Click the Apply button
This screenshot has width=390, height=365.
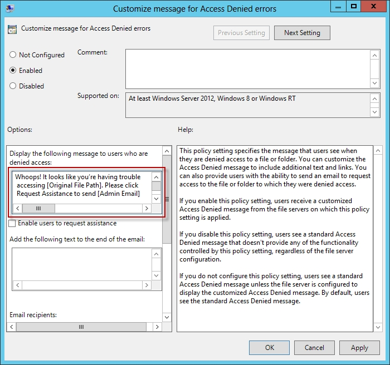[359, 347]
